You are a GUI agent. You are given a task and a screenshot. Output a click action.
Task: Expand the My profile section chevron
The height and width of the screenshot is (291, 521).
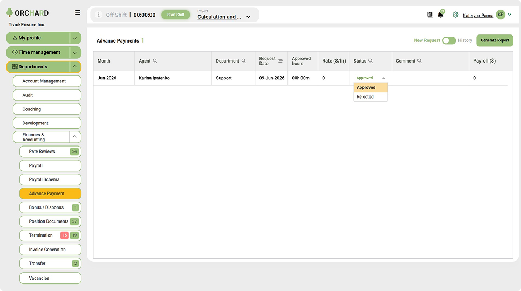(x=75, y=38)
